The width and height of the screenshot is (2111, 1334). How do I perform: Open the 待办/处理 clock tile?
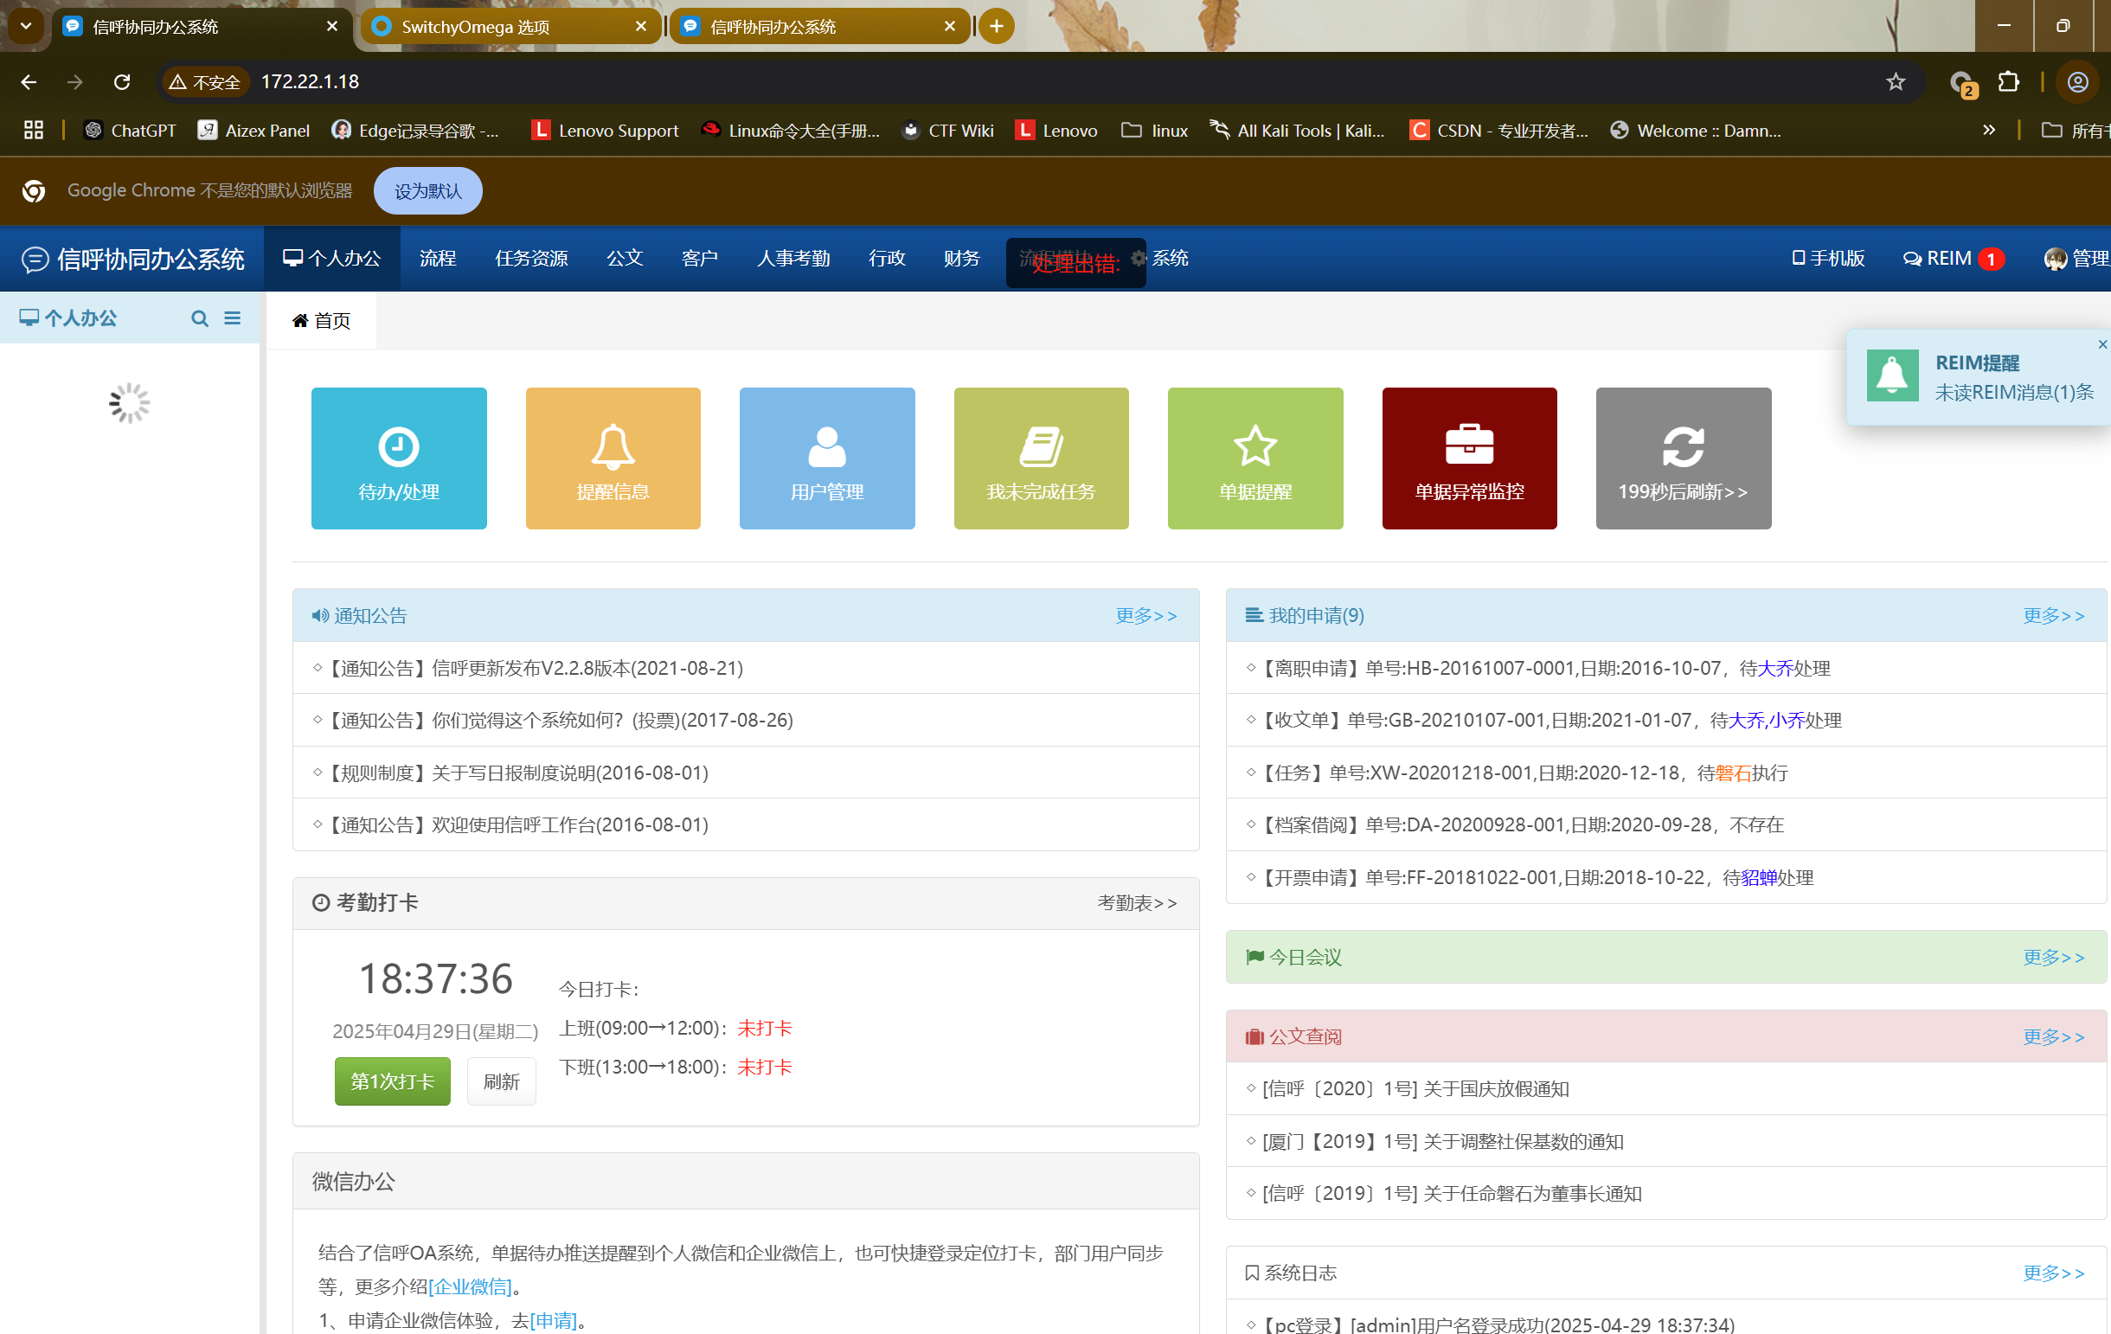point(399,458)
